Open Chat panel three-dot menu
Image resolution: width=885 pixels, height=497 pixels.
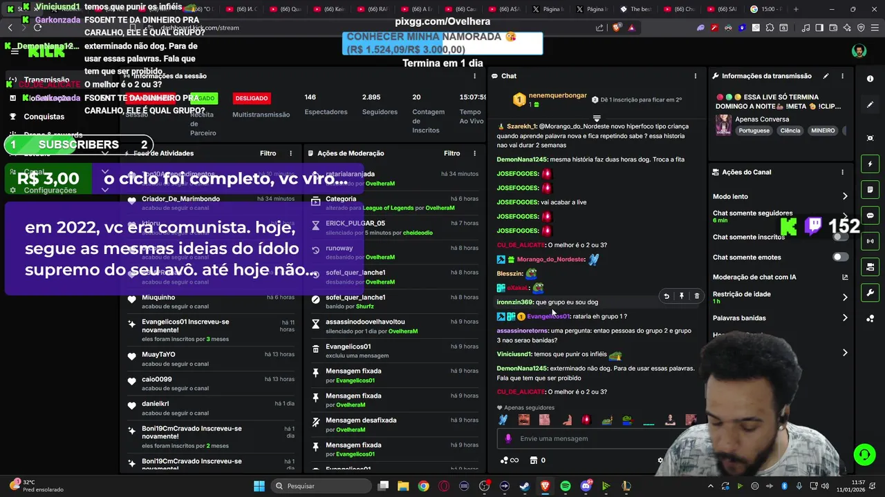click(x=696, y=76)
